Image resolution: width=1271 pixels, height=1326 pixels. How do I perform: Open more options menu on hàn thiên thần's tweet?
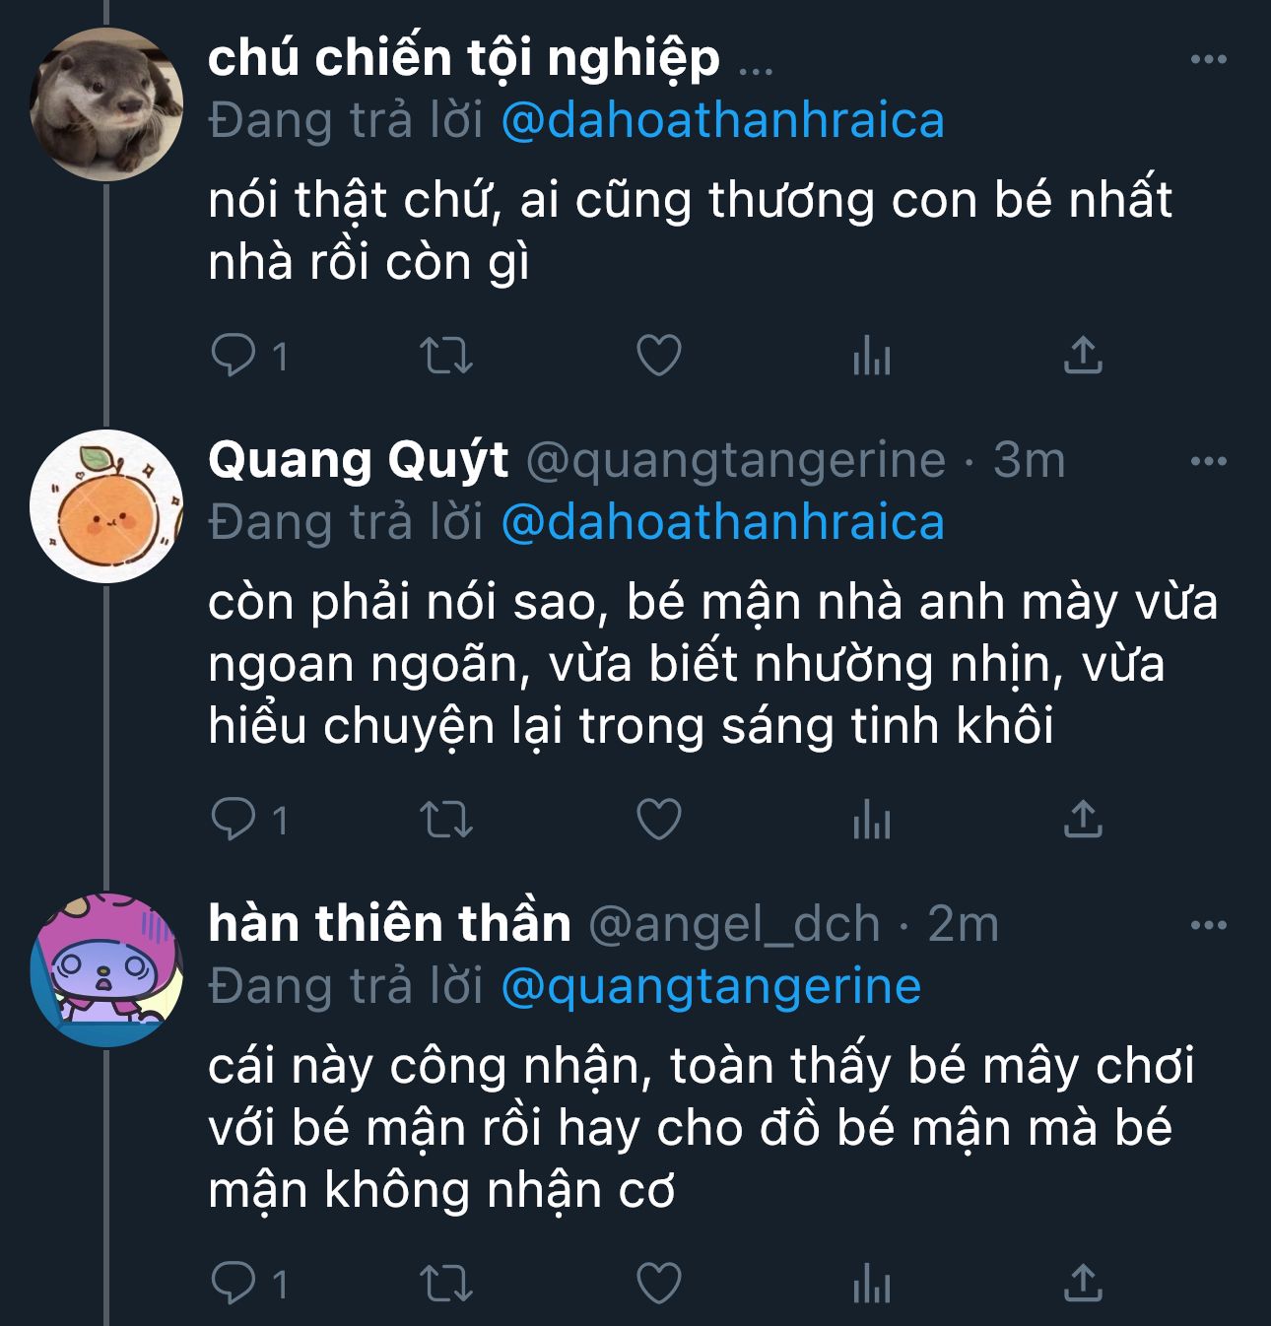point(1209,925)
